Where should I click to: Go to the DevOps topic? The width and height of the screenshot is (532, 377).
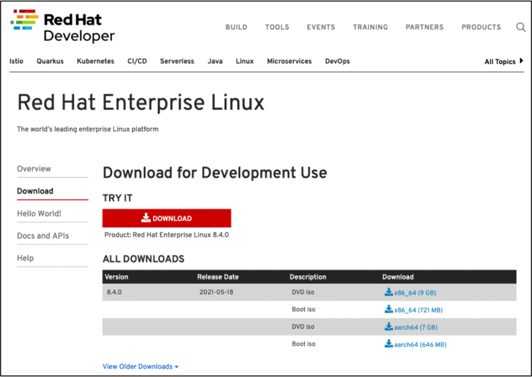click(337, 61)
